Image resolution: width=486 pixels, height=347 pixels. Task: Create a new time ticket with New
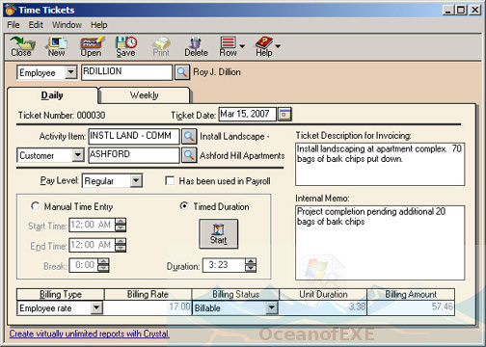(57, 46)
